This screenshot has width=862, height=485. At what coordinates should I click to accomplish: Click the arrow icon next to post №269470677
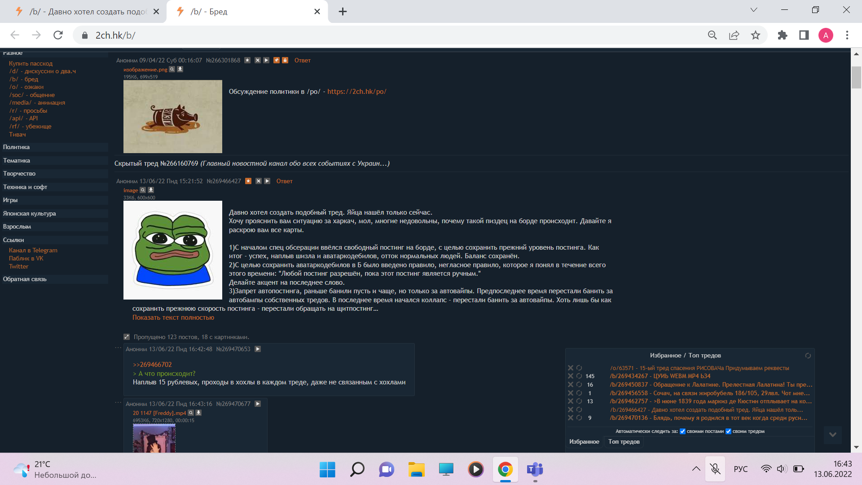pos(258,404)
